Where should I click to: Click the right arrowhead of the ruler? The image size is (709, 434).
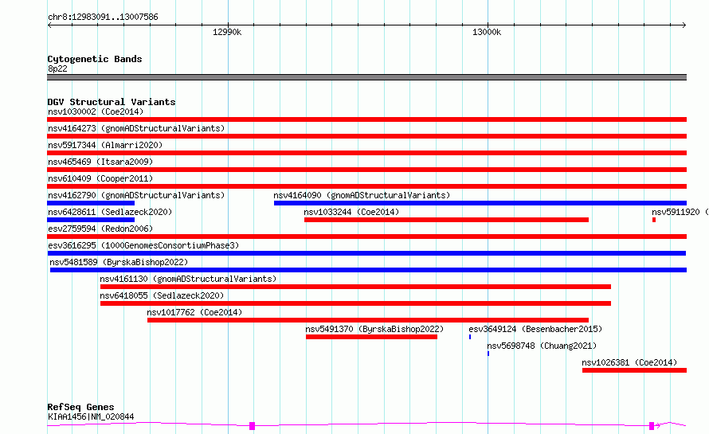coord(684,25)
